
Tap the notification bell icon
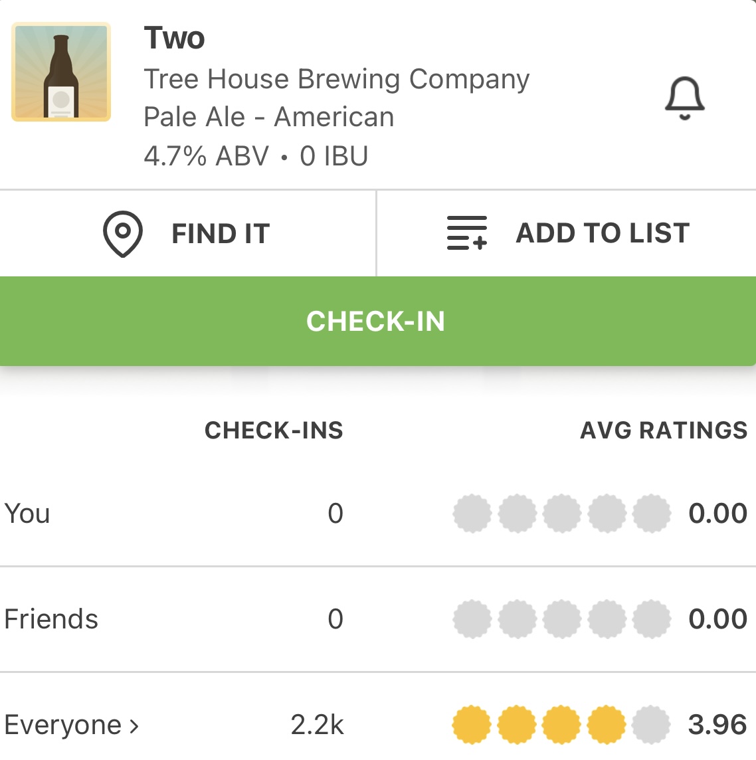(684, 98)
